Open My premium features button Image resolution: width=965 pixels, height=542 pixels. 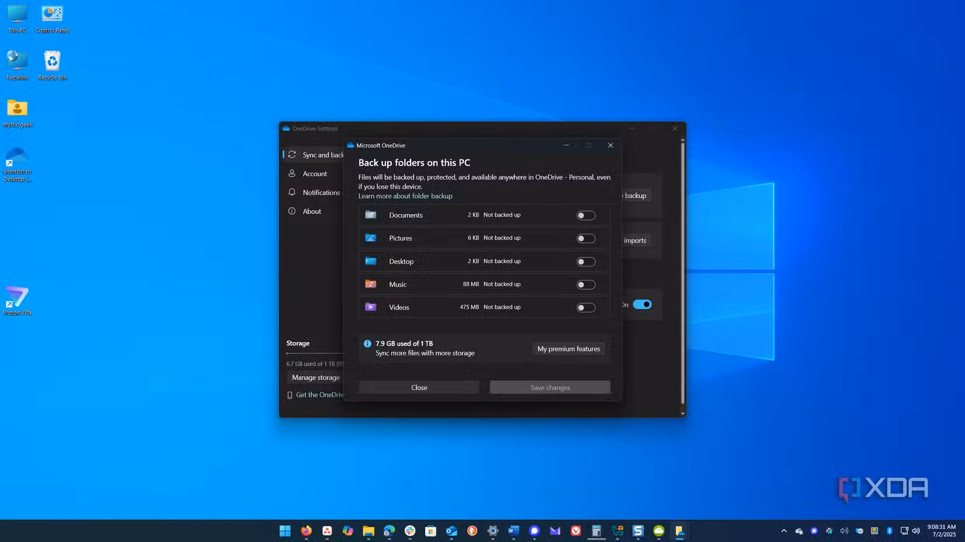tap(568, 349)
